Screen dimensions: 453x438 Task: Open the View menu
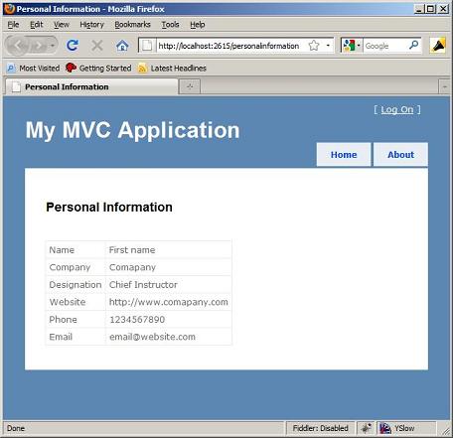pyautogui.click(x=62, y=25)
